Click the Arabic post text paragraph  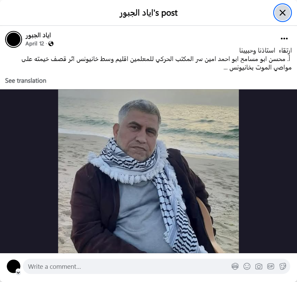click(x=156, y=59)
